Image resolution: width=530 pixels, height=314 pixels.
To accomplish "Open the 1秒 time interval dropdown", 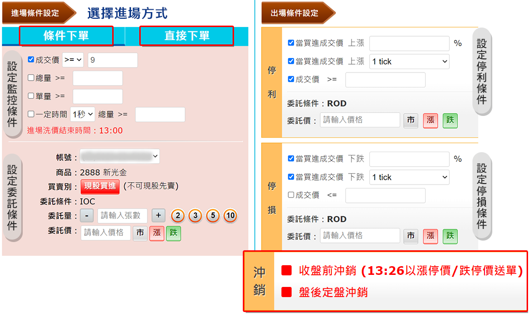I will (83, 114).
